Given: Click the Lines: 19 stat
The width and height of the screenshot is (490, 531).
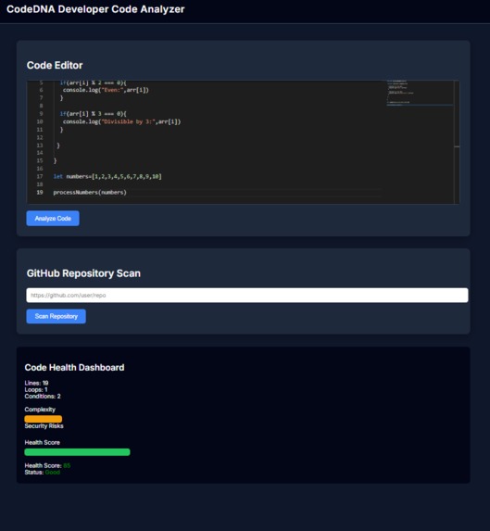Looking at the screenshot, I should click(x=36, y=383).
